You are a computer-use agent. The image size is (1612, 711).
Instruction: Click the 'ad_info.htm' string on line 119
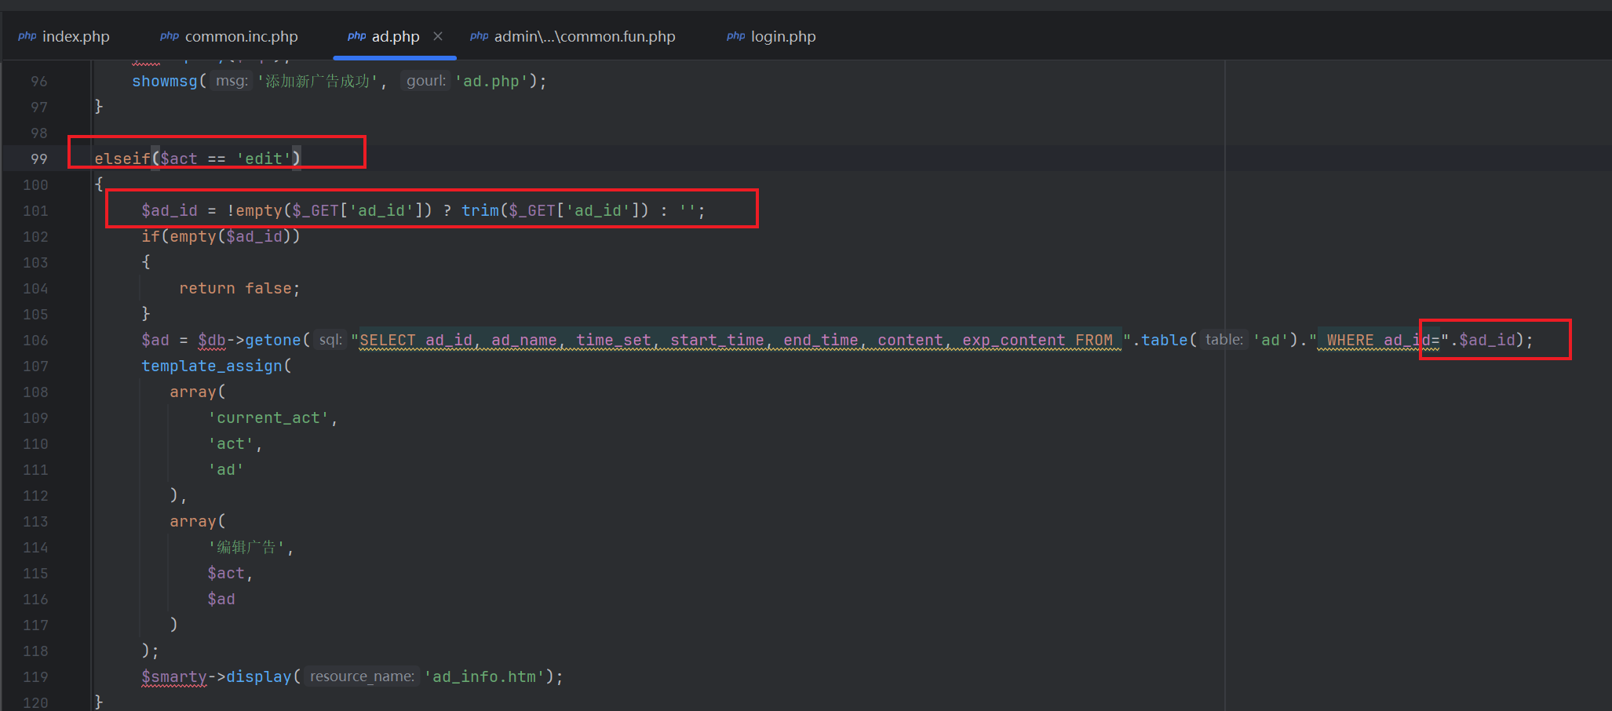pyautogui.click(x=484, y=676)
